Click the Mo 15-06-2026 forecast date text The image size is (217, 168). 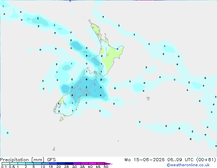(144, 160)
